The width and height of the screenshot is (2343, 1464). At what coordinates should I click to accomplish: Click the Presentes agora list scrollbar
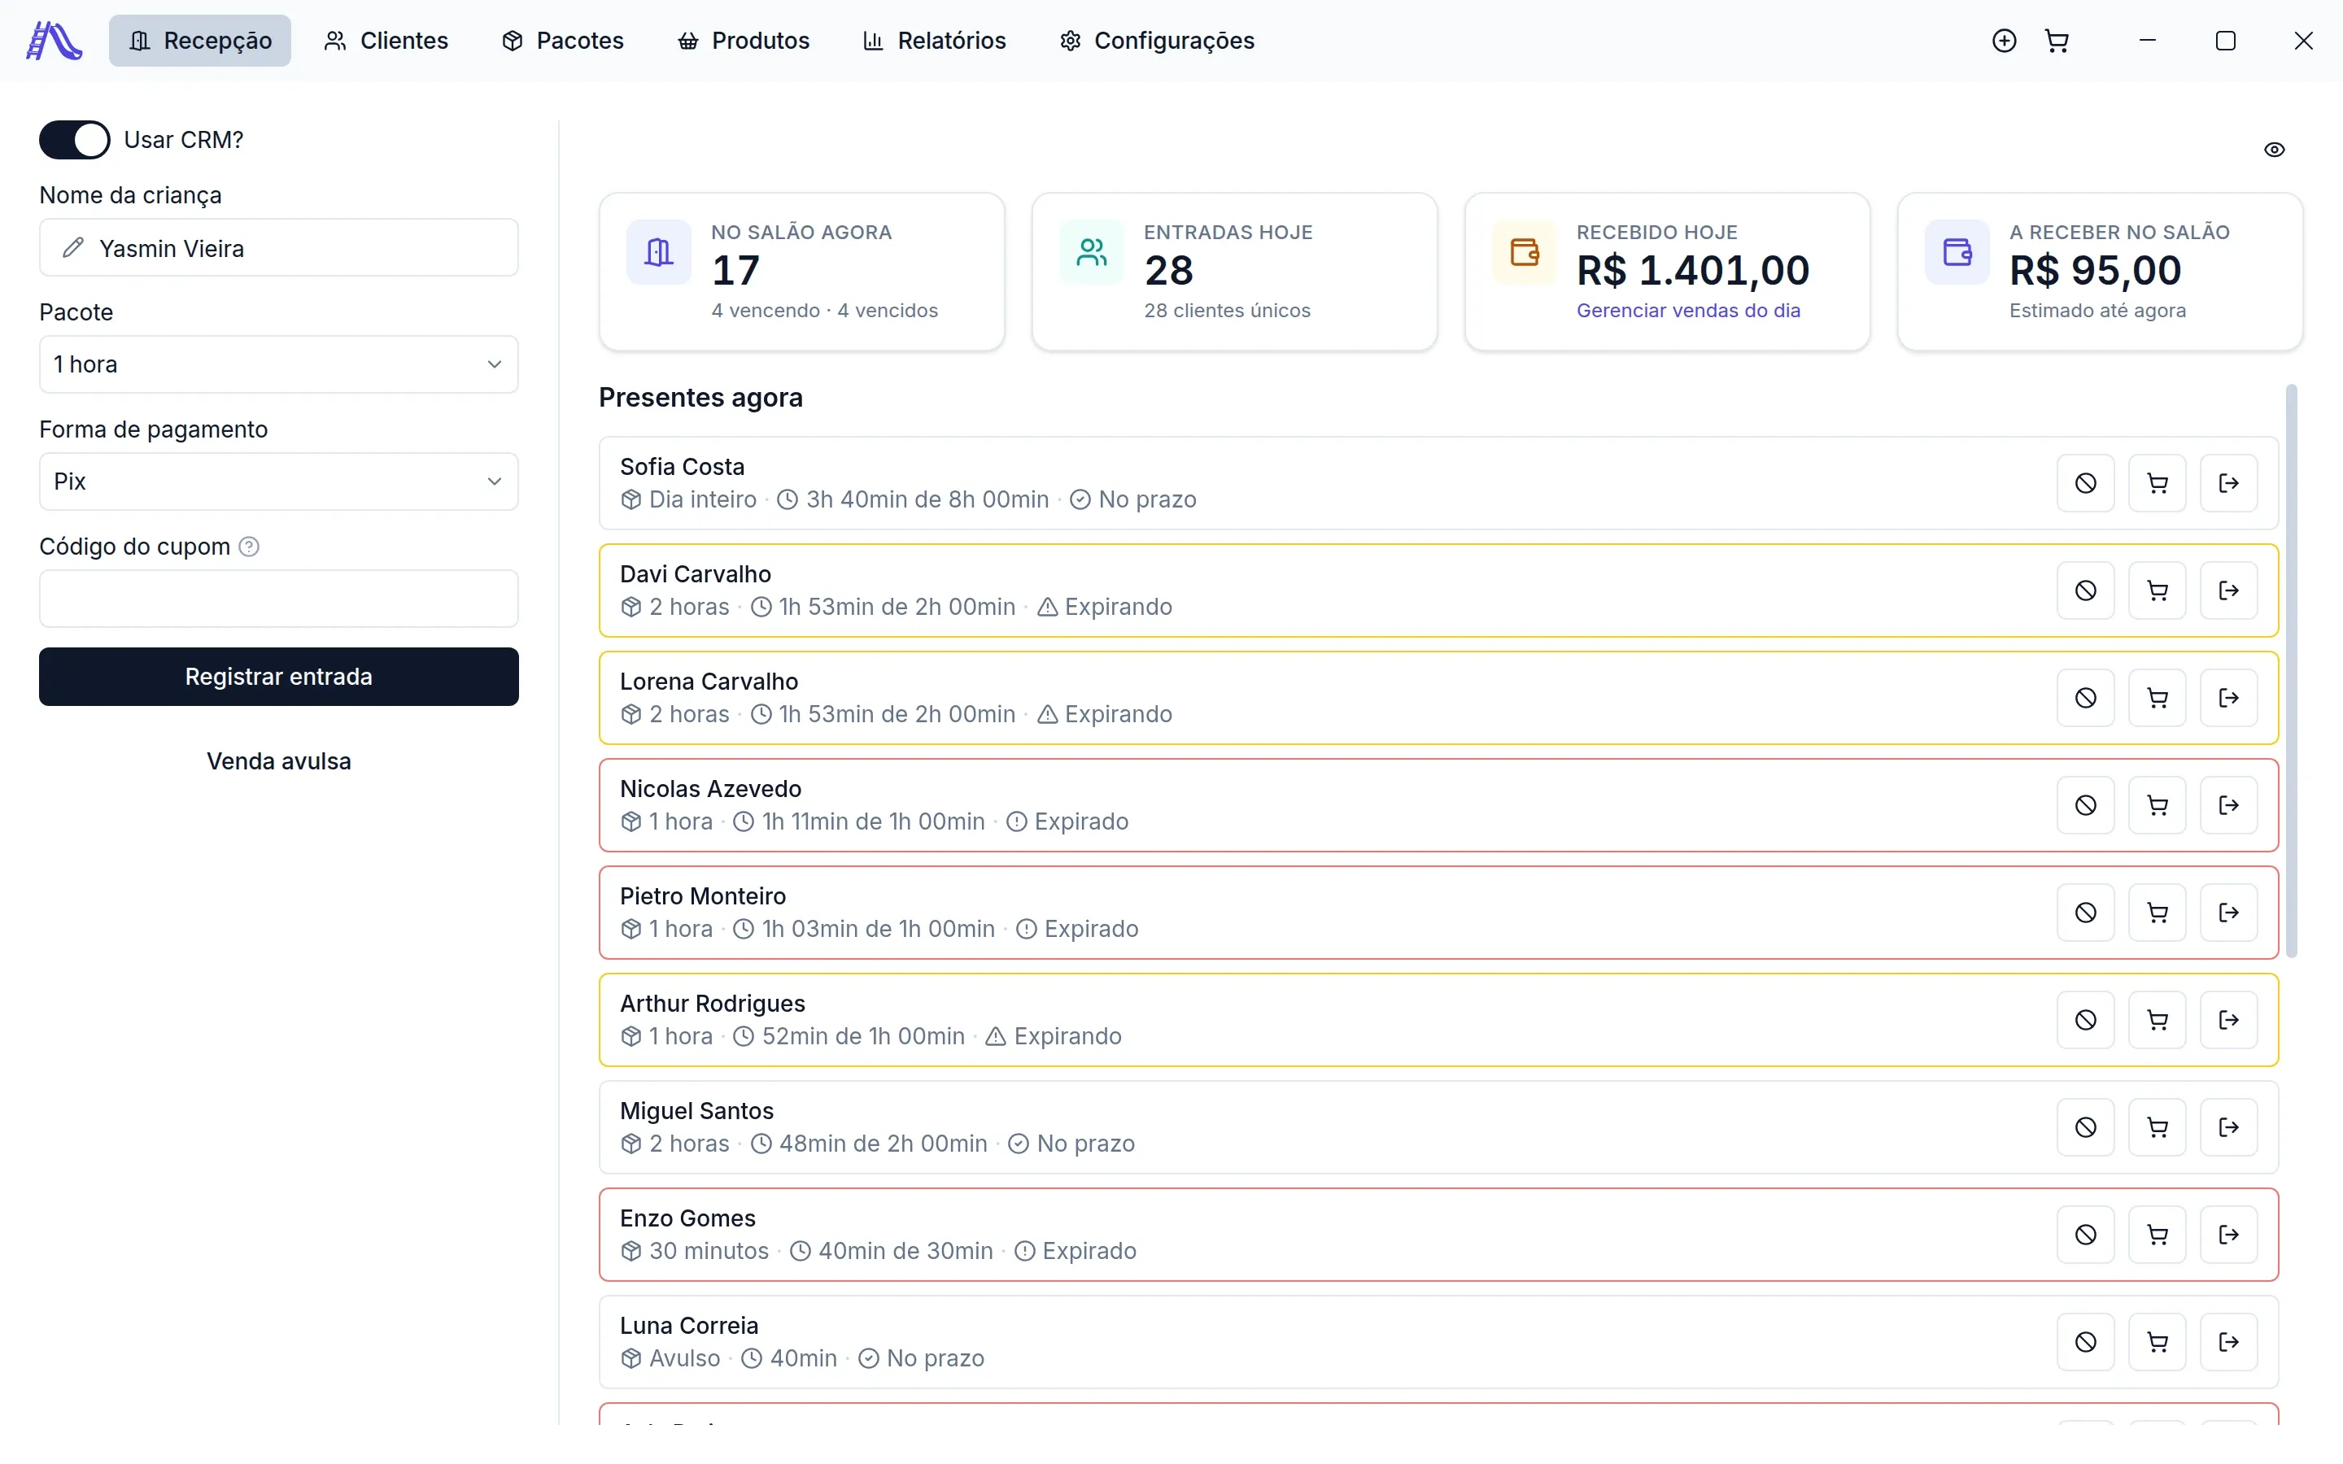[x=2292, y=671]
